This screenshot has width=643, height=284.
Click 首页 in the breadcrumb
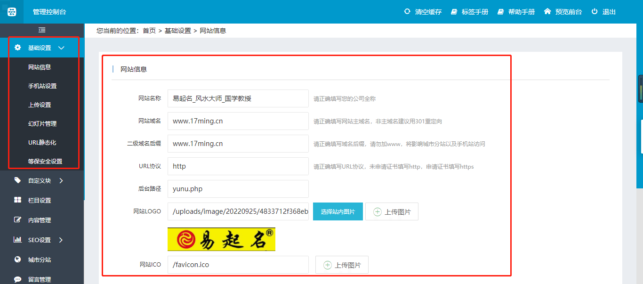[149, 31]
